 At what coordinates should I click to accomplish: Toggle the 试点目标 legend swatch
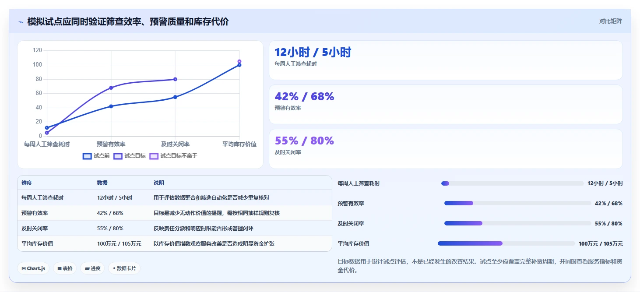[x=118, y=156]
